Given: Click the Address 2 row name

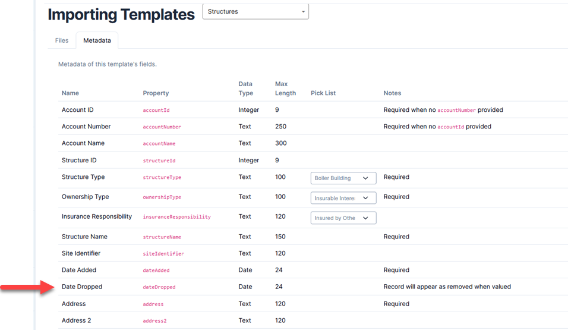Looking at the screenshot, I should 77,320.
